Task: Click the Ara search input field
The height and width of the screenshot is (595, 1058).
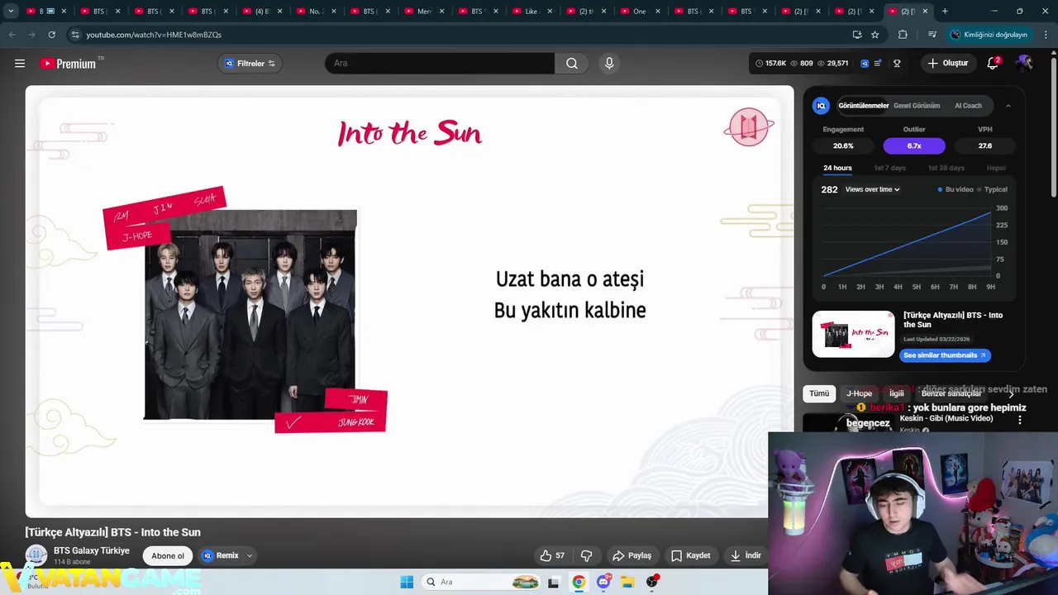Action: point(440,64)
